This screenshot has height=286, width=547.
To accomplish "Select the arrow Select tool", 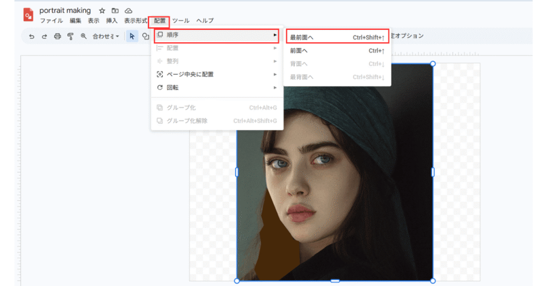I will tap(132, 36).
